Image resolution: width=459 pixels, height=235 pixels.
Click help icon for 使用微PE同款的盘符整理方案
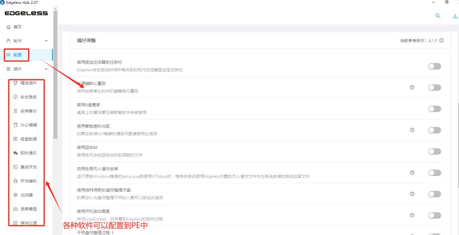coord(412,194)
